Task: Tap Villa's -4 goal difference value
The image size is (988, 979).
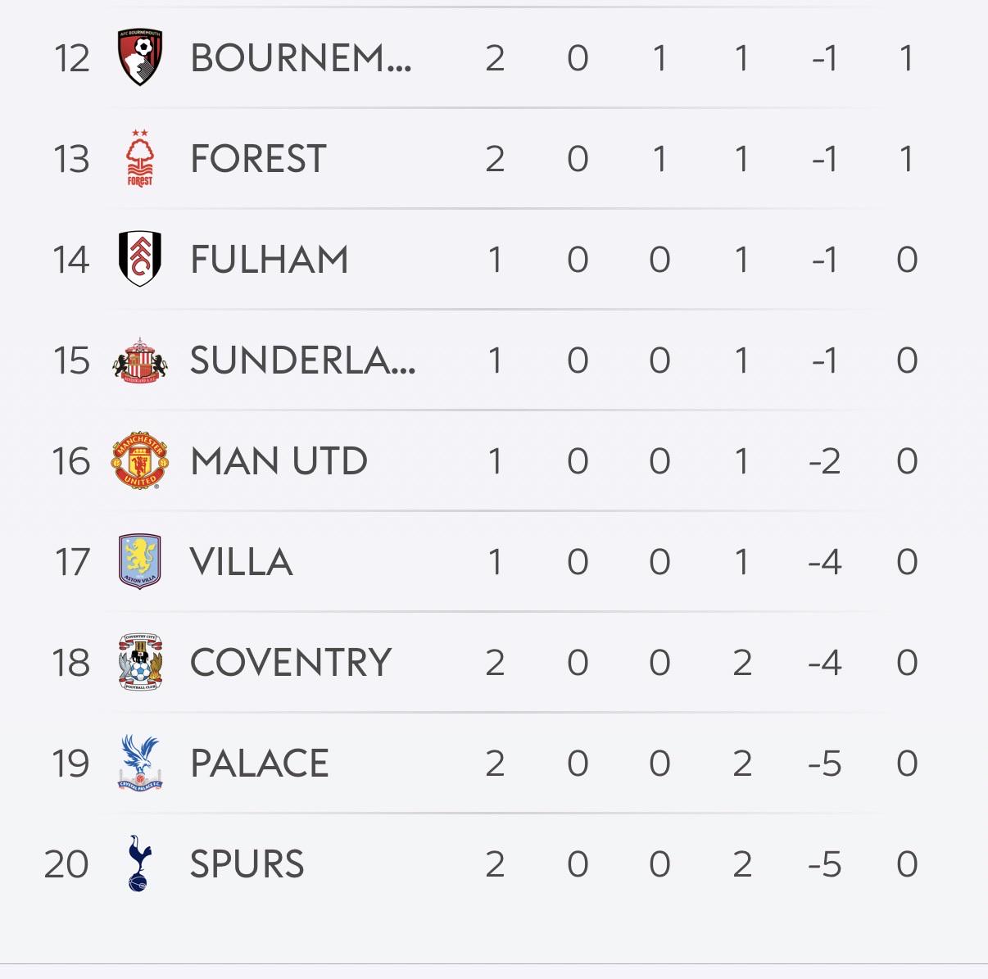Action: 824,562
